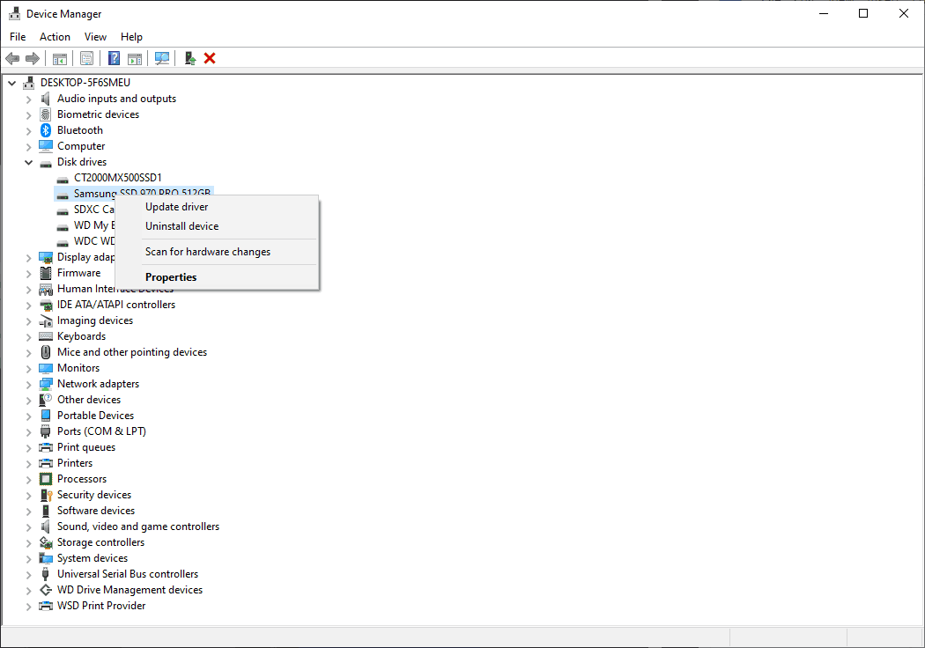Click the Forward arrow toolbar icon
Image resolution: width=925 pixels, height=648 pixels.
pyautogui.click(x=33, y=58)
